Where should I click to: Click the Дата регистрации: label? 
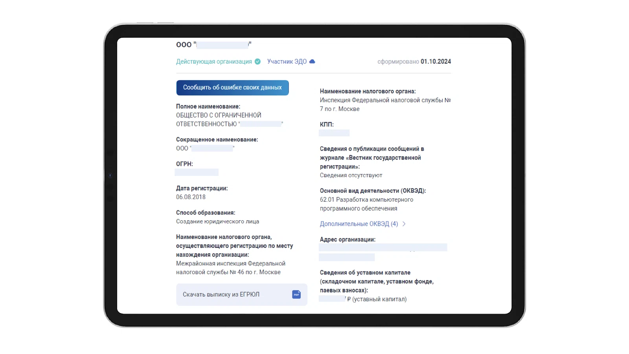[202, 188]
